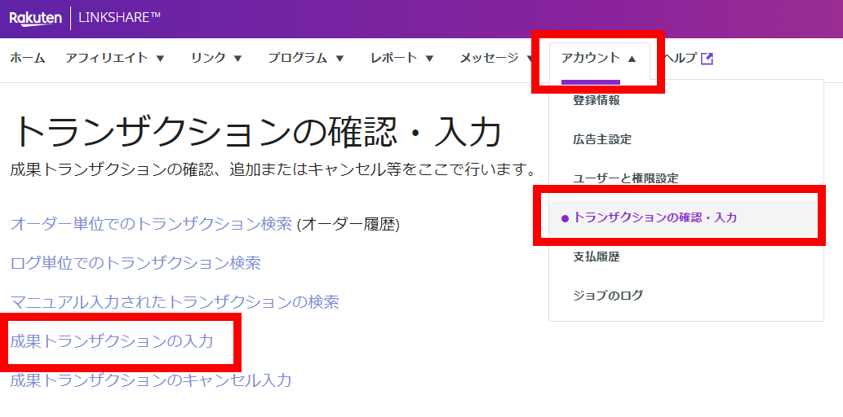Open 支払履歴 from account menu
Image resolution: width=843 pixels, height=417 pixels.
(x=596, y=257)
